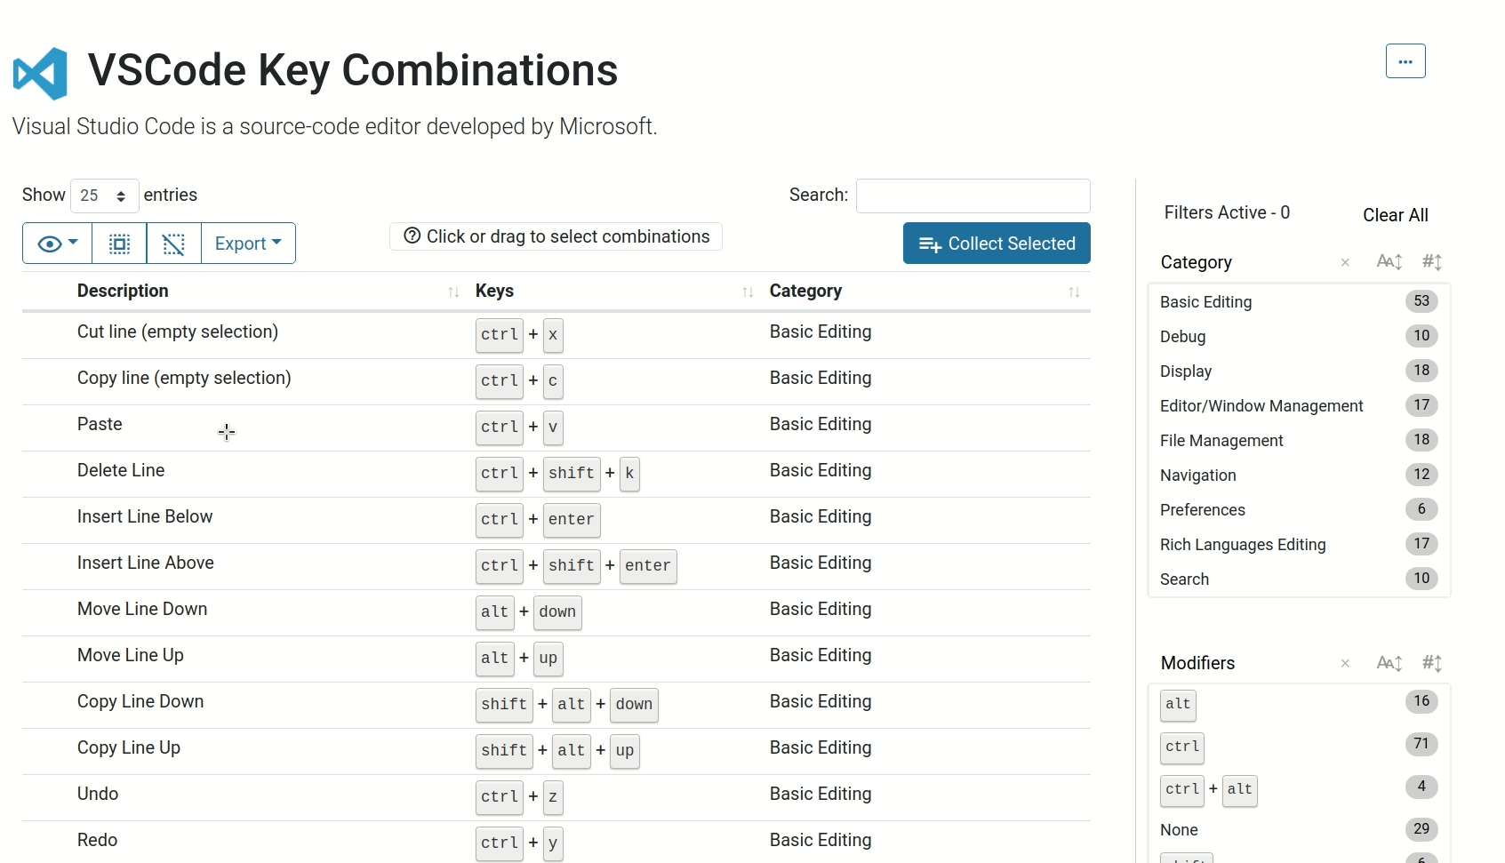Filter by Rich Languages Editing category
1505x863 pixels.
[x=1299, y=545]
